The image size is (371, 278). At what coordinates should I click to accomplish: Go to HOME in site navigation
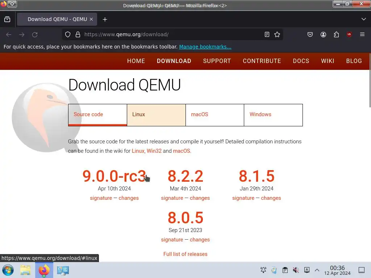[136, 61]
